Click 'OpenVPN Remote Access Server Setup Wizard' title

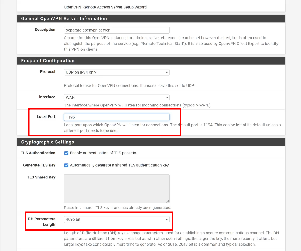105,7
